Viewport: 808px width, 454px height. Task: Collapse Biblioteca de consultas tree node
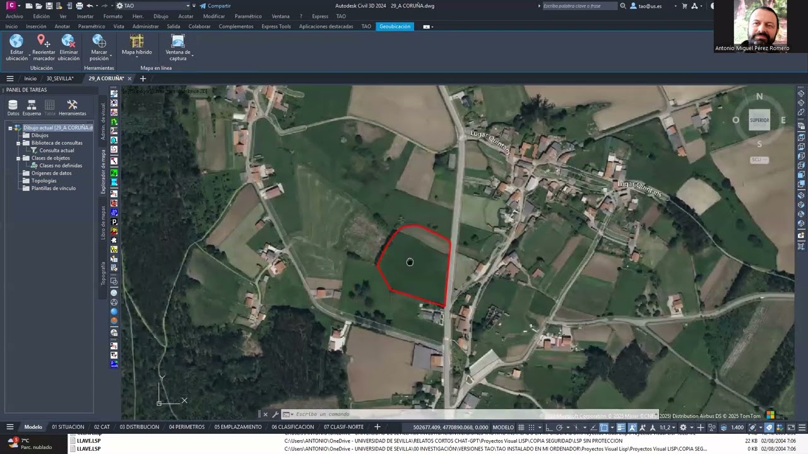[x=18, y=143]
